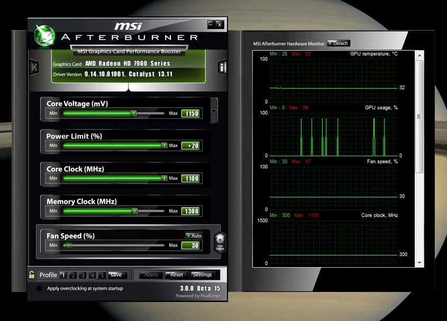Click the 'Fan speed, %' graph label
This screenshot has height=321, width=447.
[382, 162]
